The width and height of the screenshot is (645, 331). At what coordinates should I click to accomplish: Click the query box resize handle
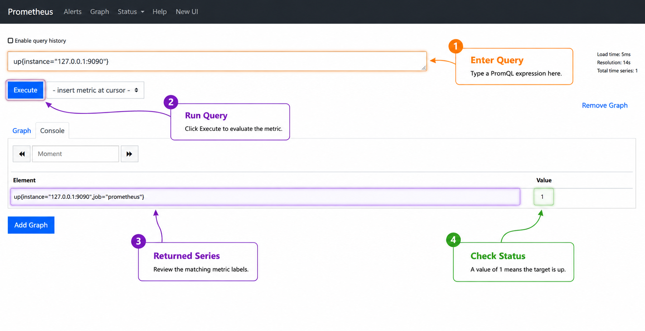(424, 68)
